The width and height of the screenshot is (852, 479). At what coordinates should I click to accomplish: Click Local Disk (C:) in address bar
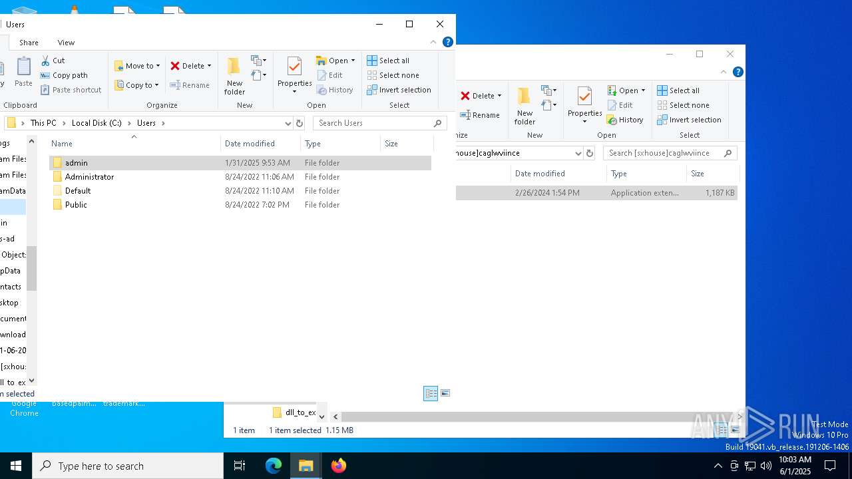97,123
